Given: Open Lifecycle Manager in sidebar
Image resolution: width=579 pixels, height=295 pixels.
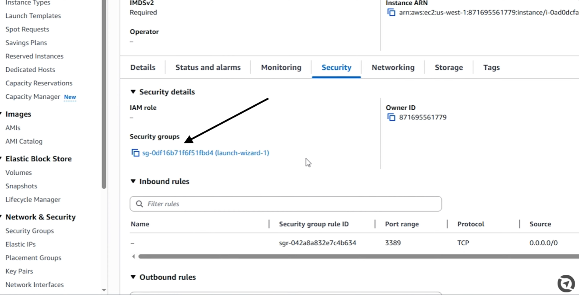Looking at the screenshot, I should pos(33,200).
